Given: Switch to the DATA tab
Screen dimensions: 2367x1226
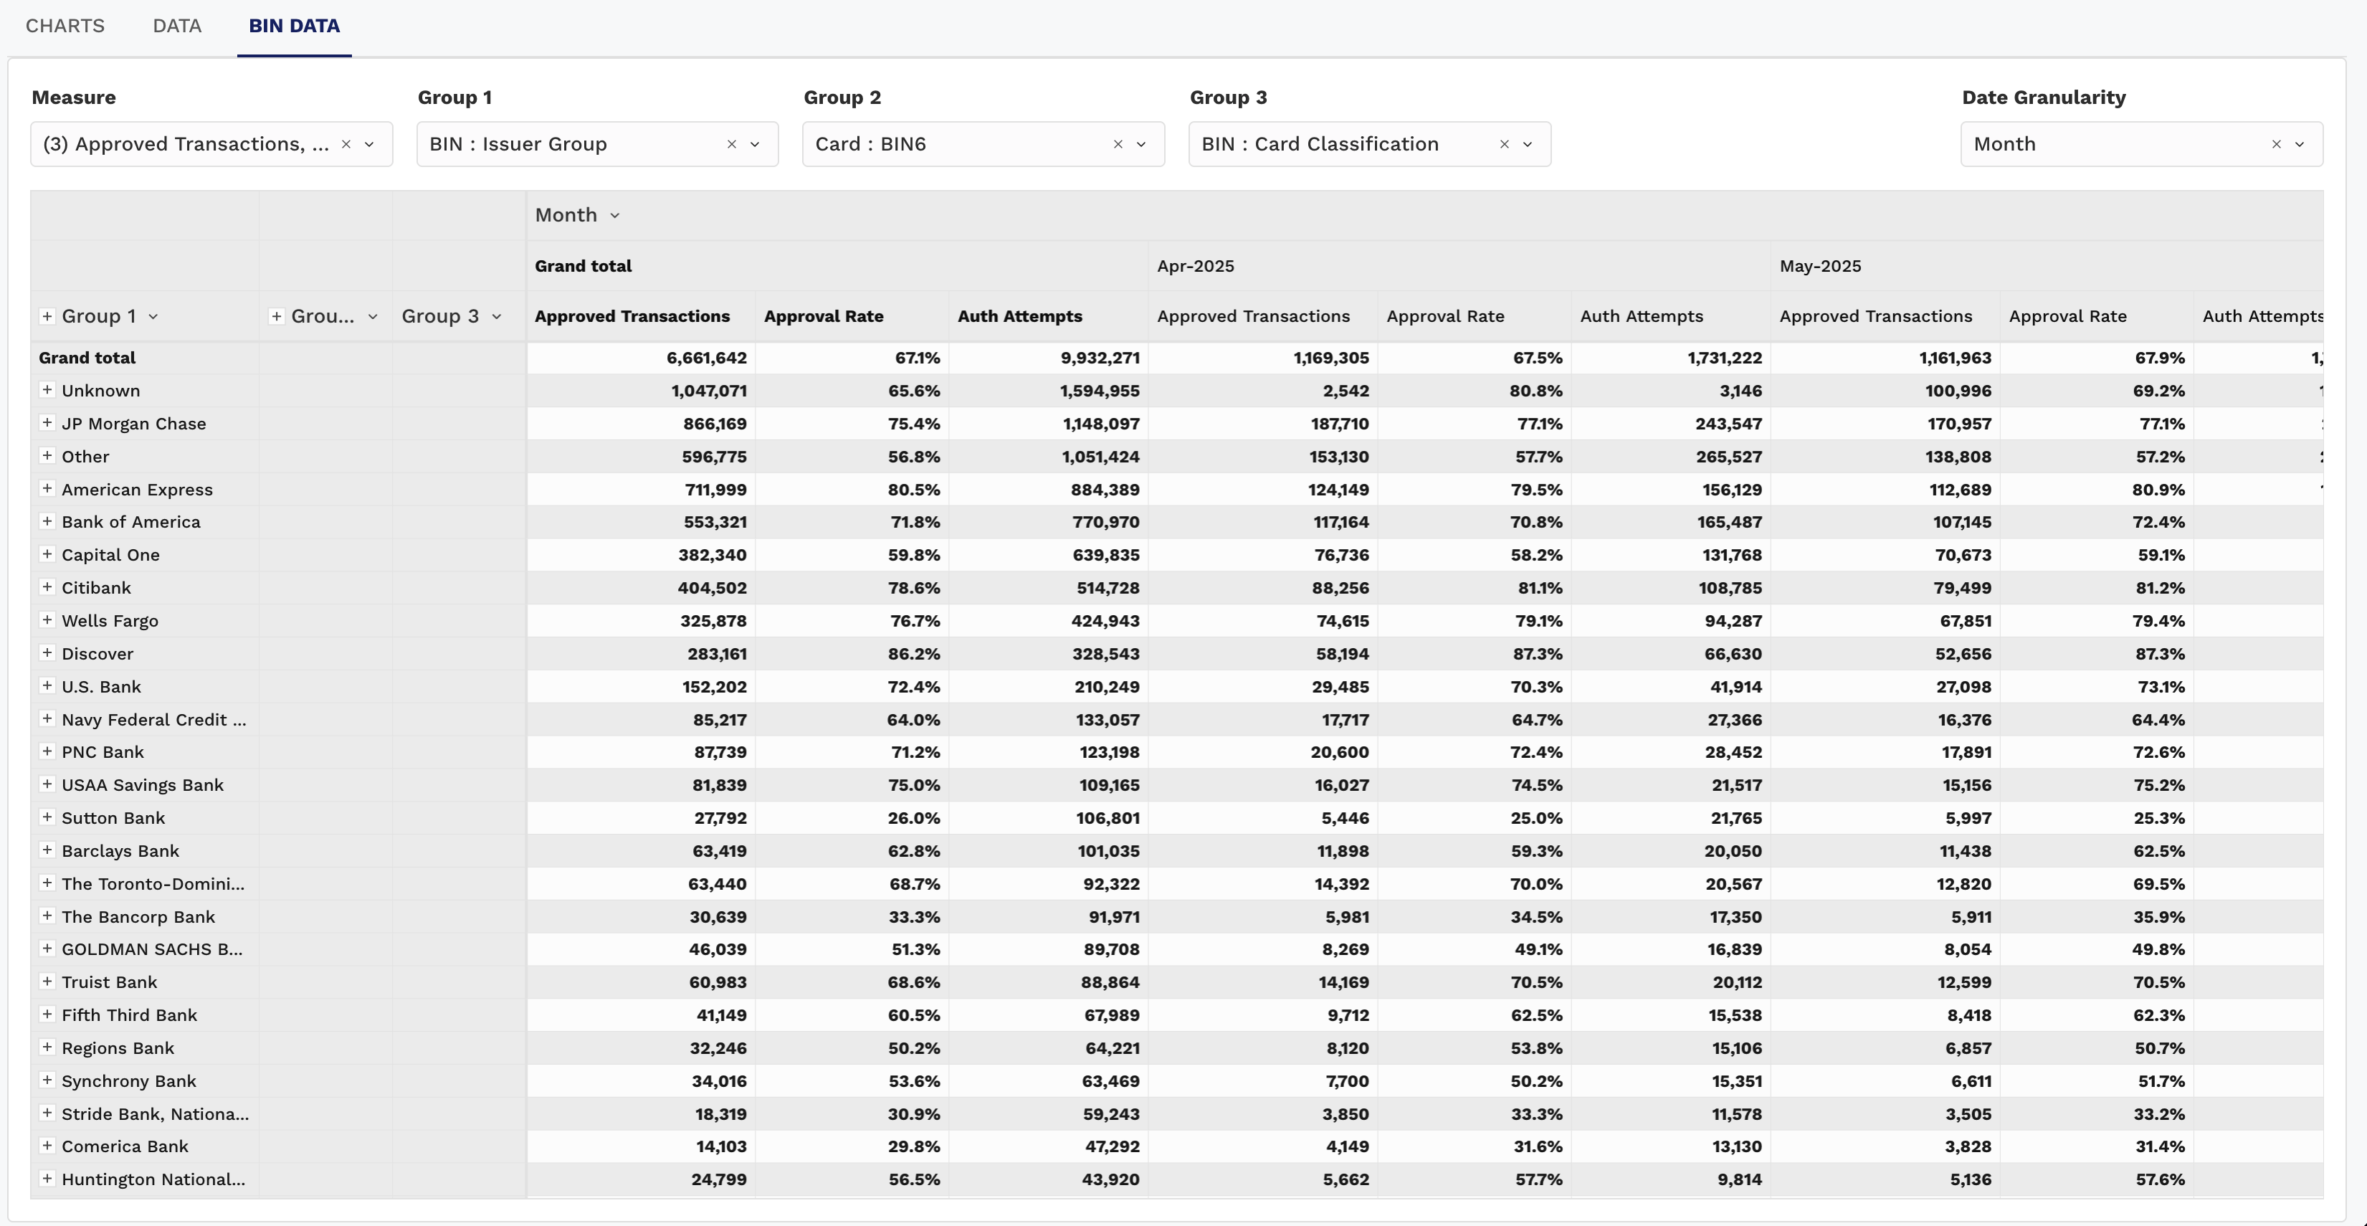Looking at the screenshot, I should (176, 26).
